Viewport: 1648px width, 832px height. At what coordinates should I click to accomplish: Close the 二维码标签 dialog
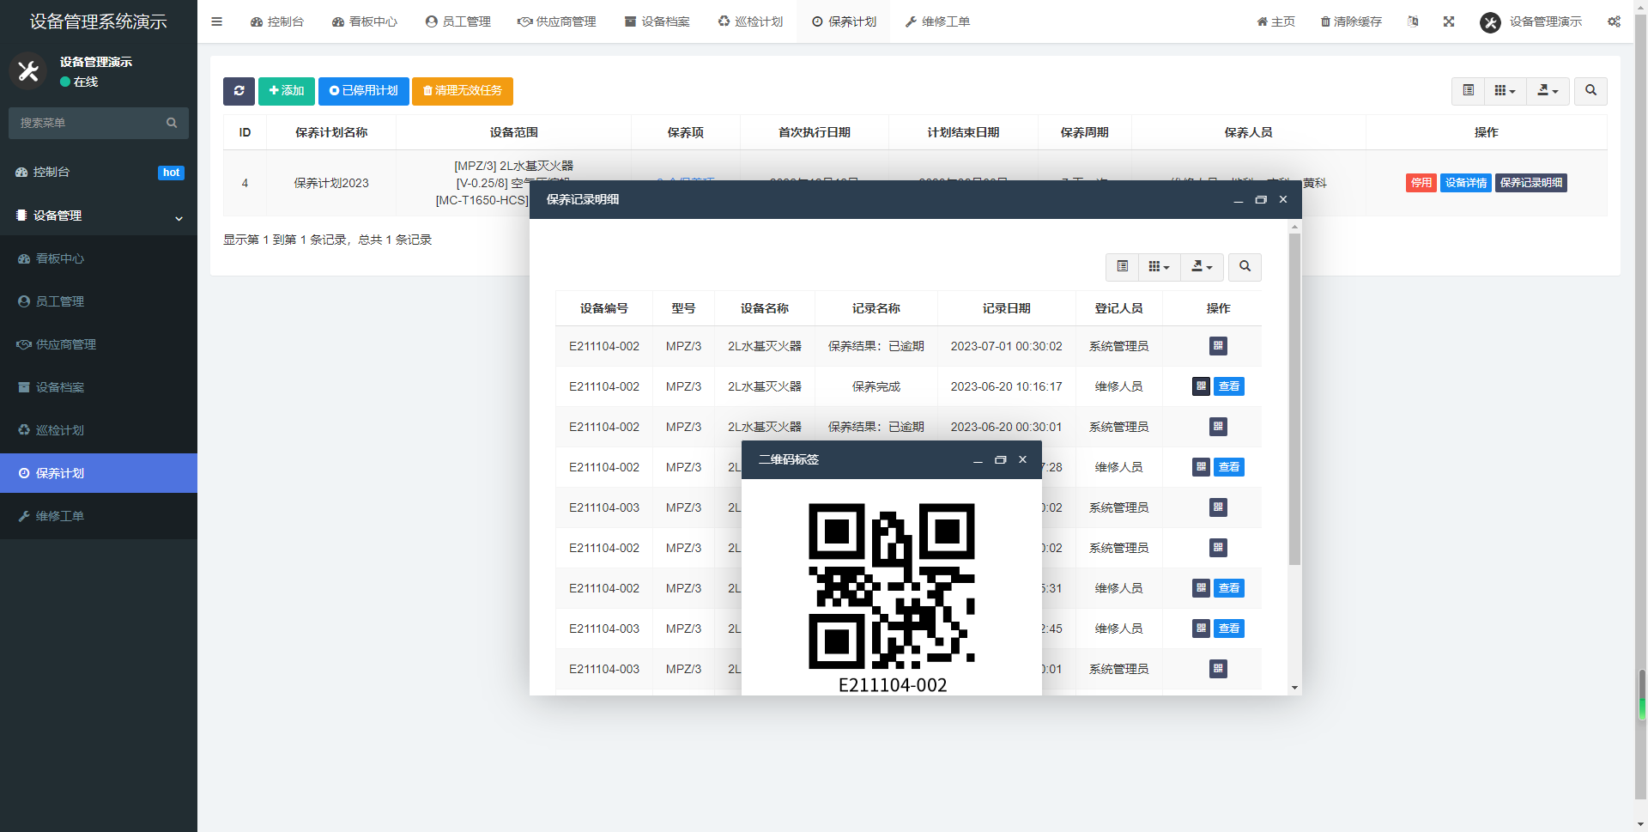click(x=1022, y=460)
